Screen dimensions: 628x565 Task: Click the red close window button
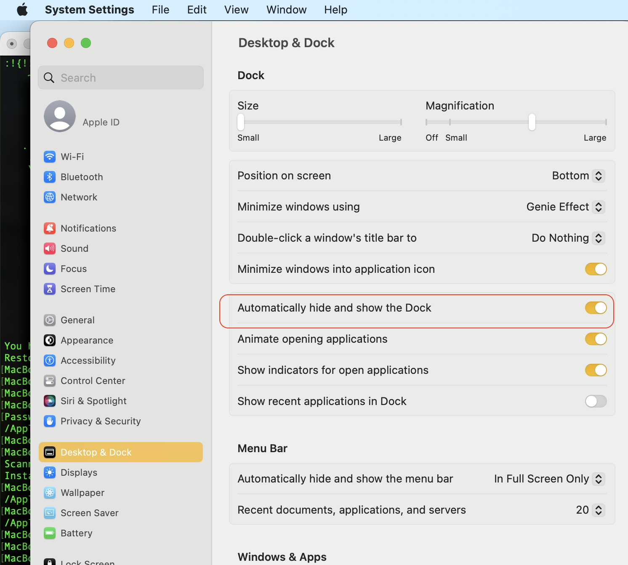(x=52, y=43)
